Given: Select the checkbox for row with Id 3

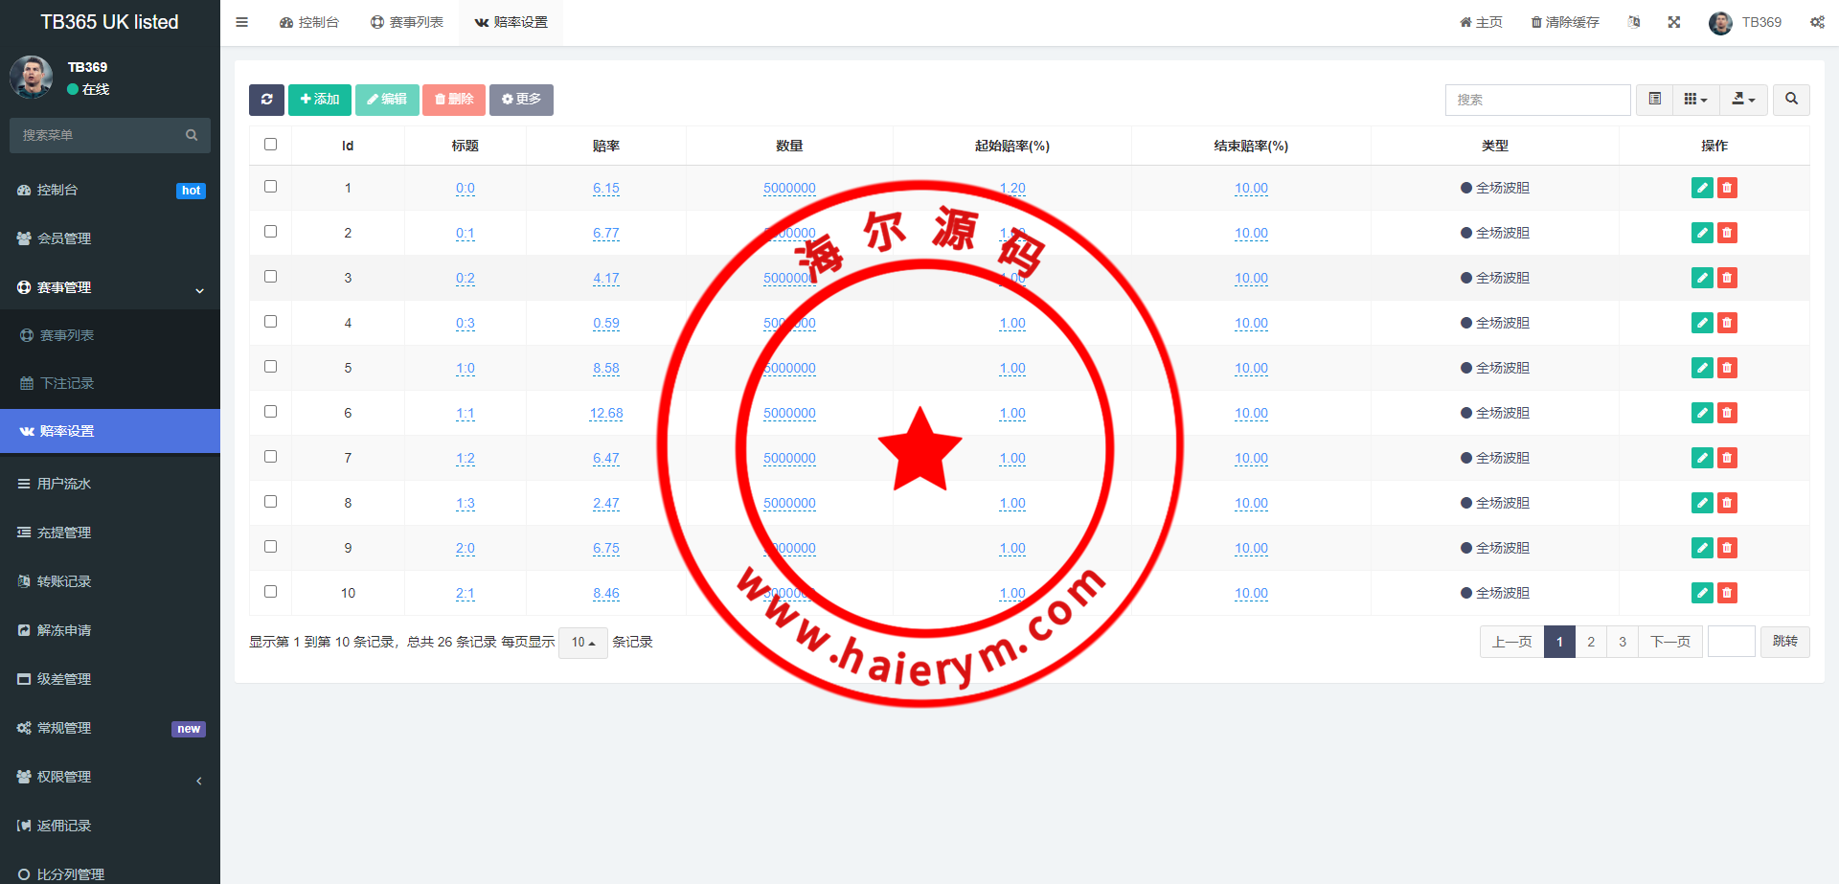Looking at the screenshot, I should click(x=270, y=277).
